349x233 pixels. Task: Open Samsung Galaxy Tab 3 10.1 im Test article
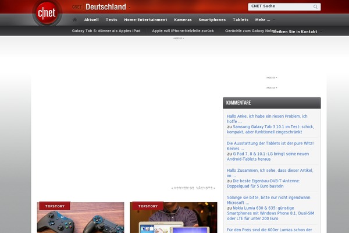(270, 129)
